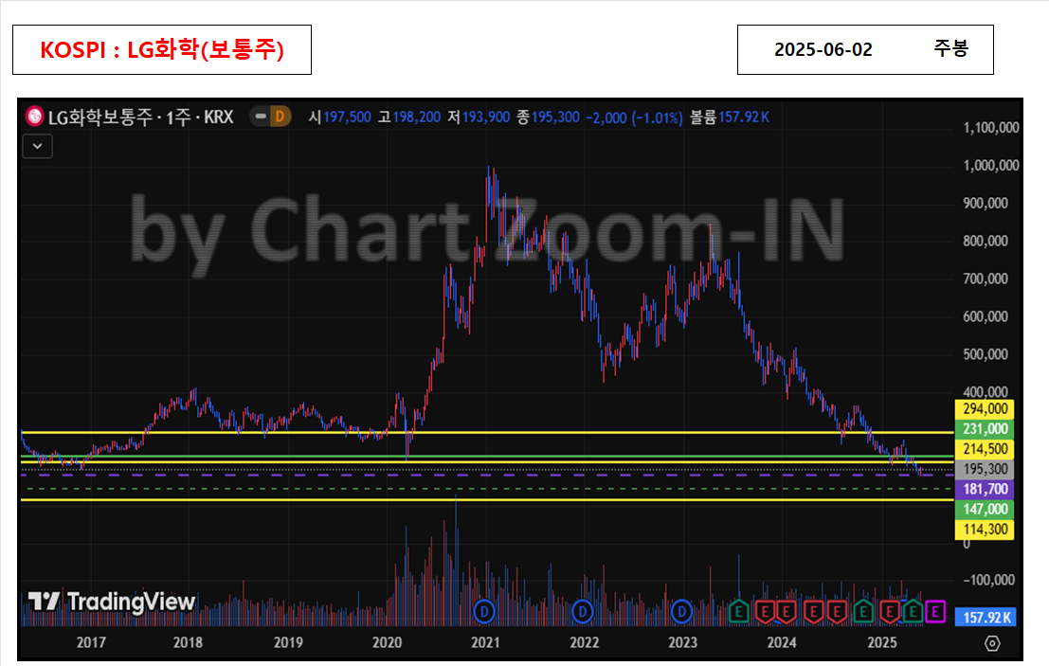Click the blue D dividend marker above 2021

(x=483, y=611)
